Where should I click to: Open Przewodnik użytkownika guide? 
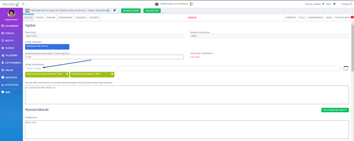[x=177, y=4]
